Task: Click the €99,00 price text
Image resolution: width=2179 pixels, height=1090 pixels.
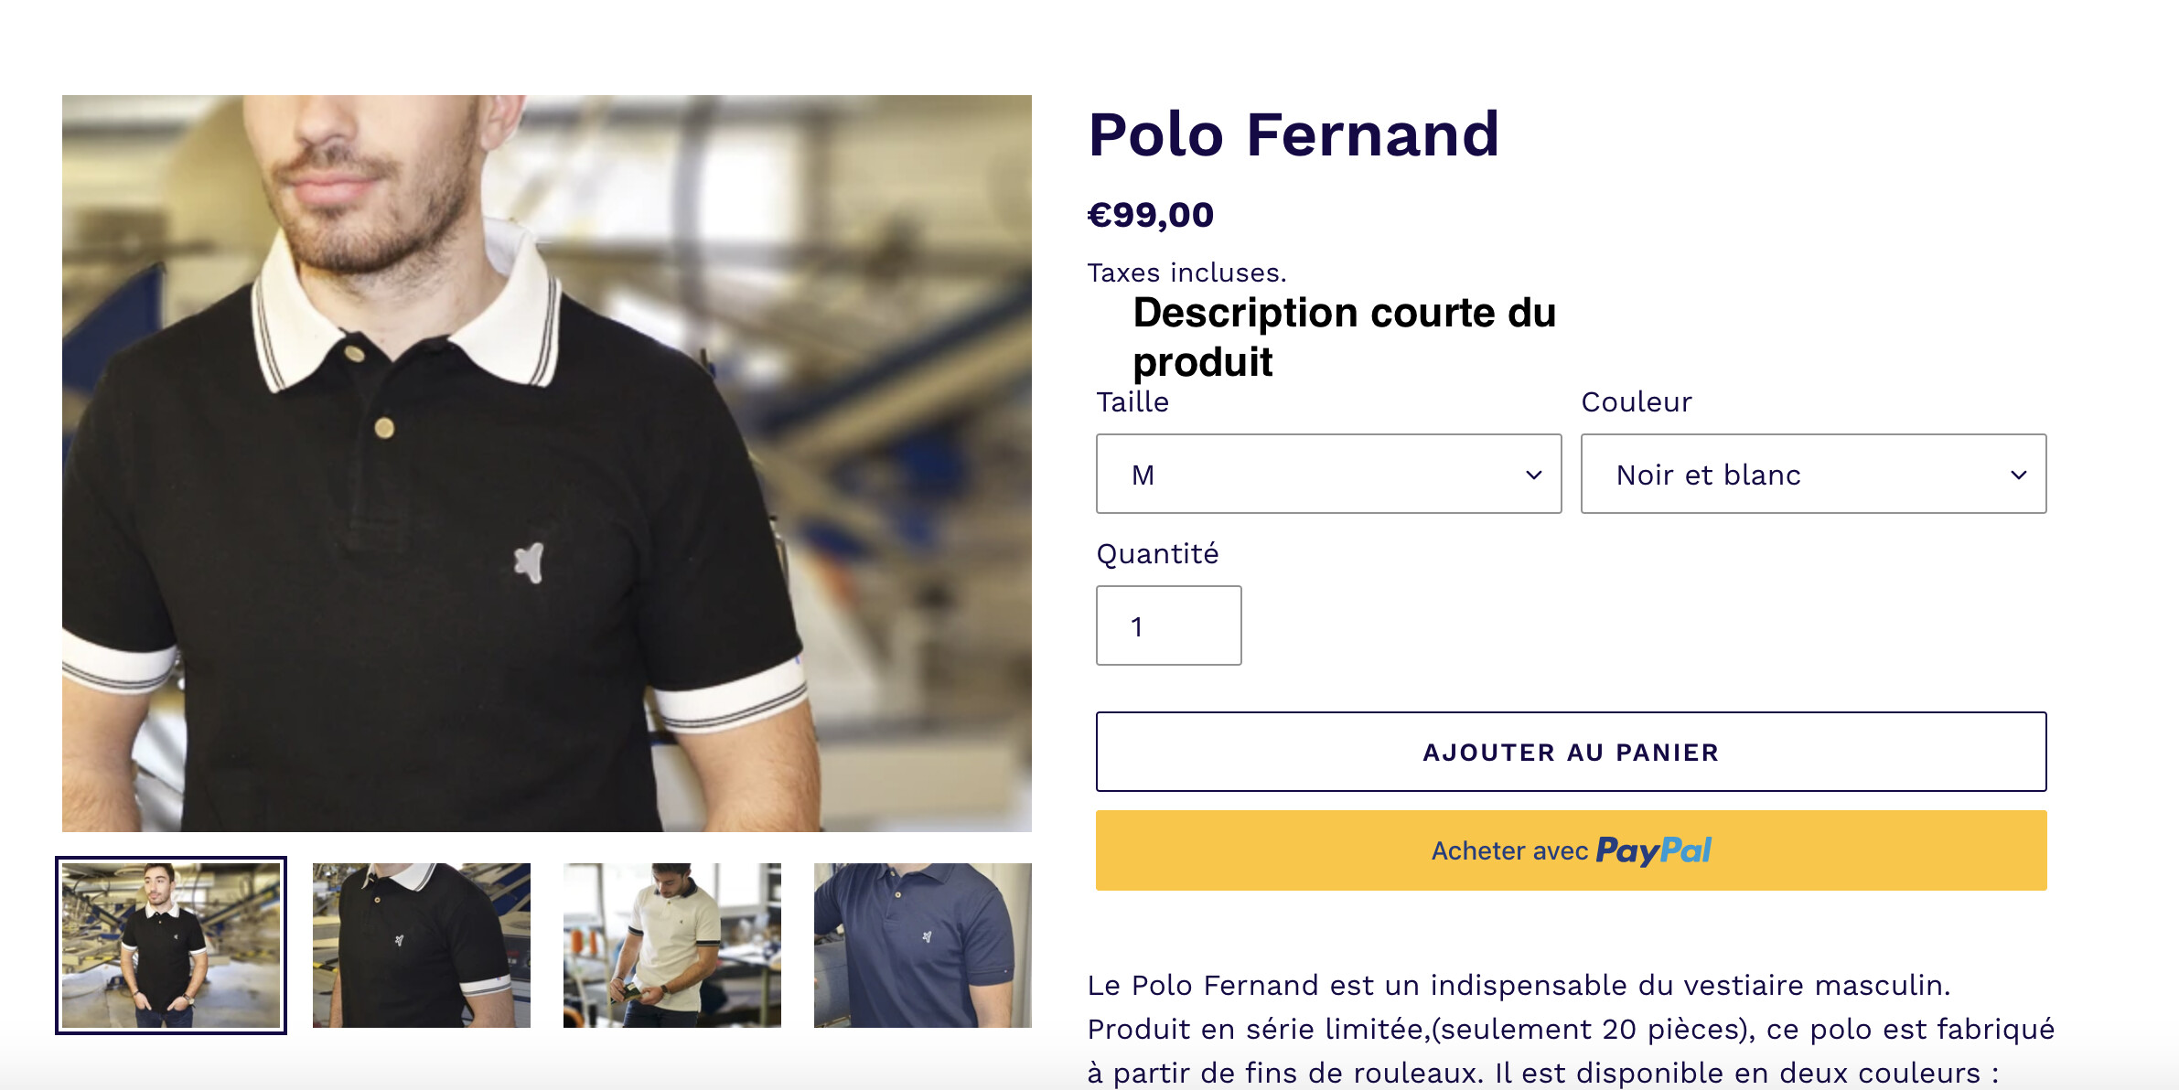Action: (1150, 215)
